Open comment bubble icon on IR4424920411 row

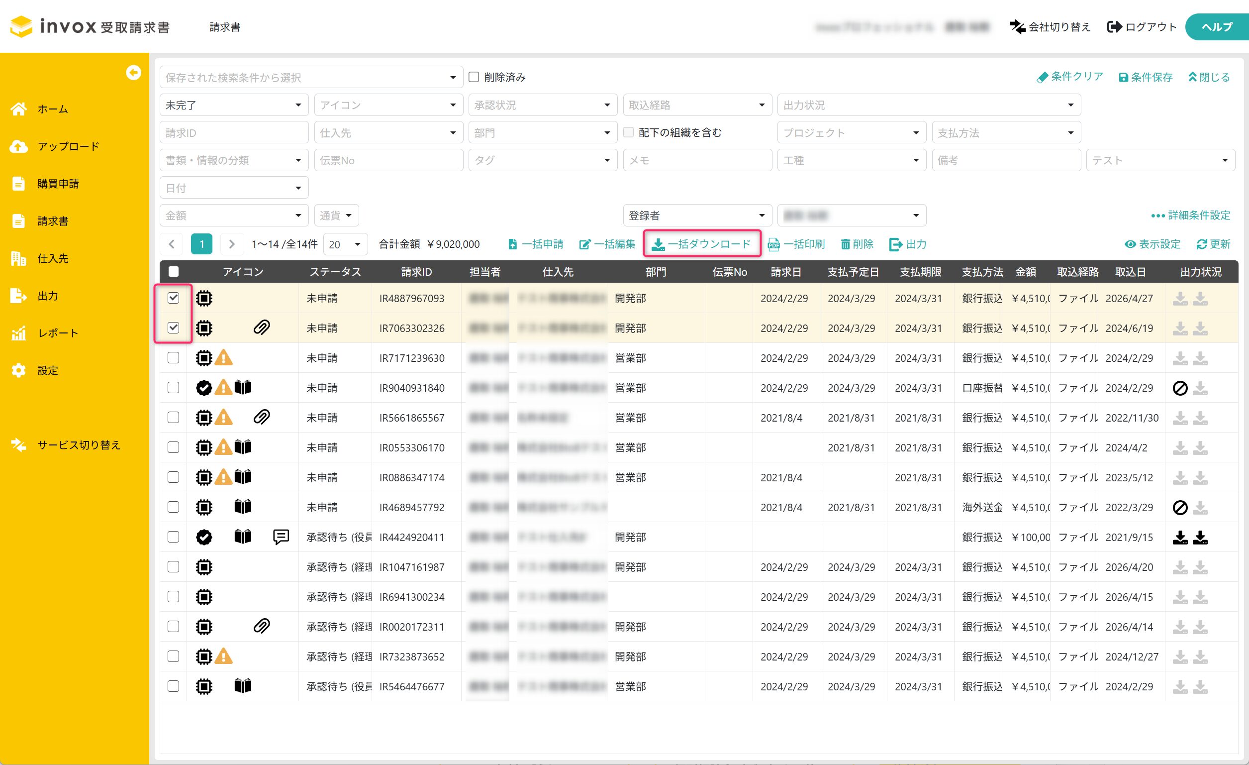281,537
